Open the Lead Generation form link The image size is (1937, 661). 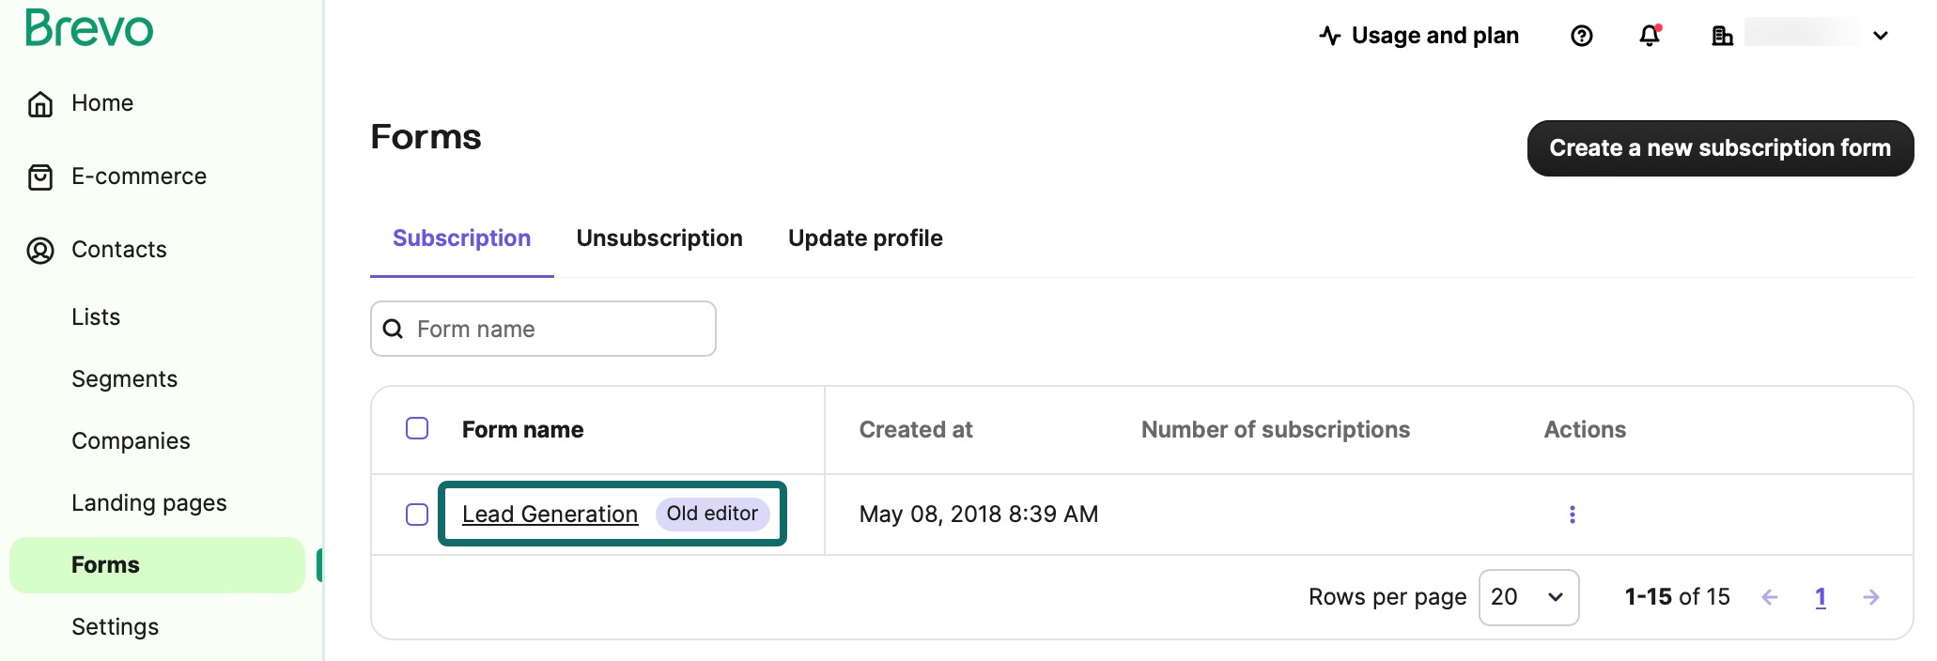(x=550, y=515)
